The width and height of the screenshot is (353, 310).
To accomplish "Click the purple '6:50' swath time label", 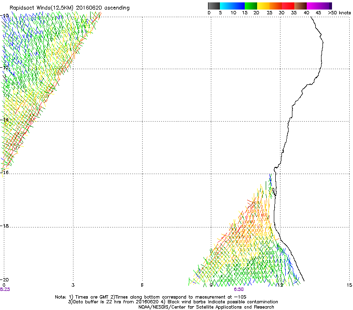I will 239,289.
